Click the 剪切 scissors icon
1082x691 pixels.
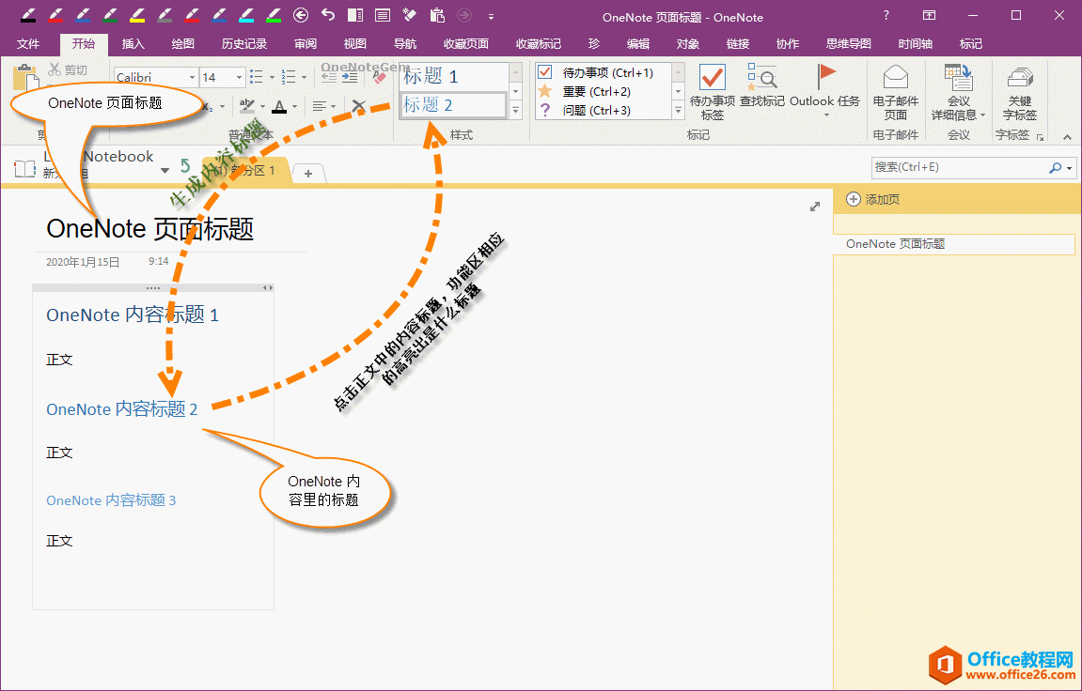point(55,68)
